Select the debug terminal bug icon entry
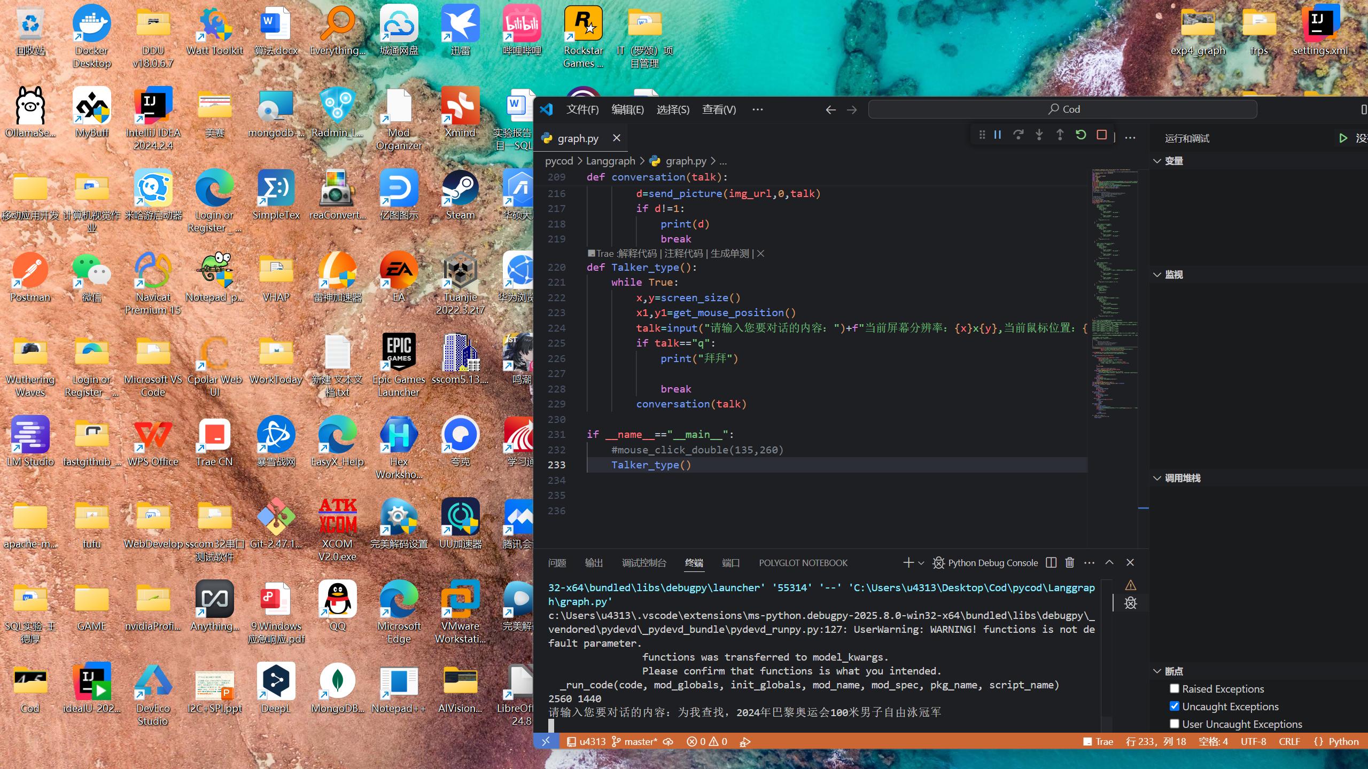The image size is (1368, 769). pyautogui.click(x=1130, y=603)
